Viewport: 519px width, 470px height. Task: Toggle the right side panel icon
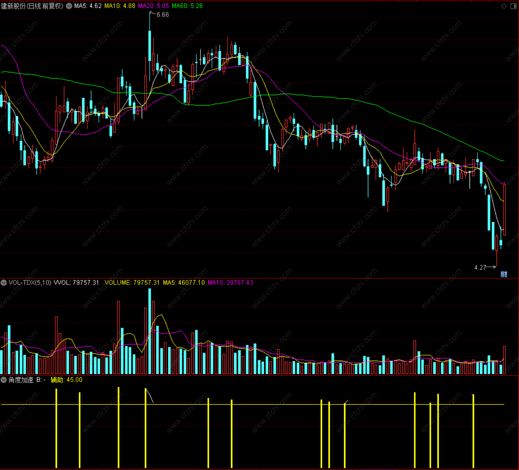(513, 6)
